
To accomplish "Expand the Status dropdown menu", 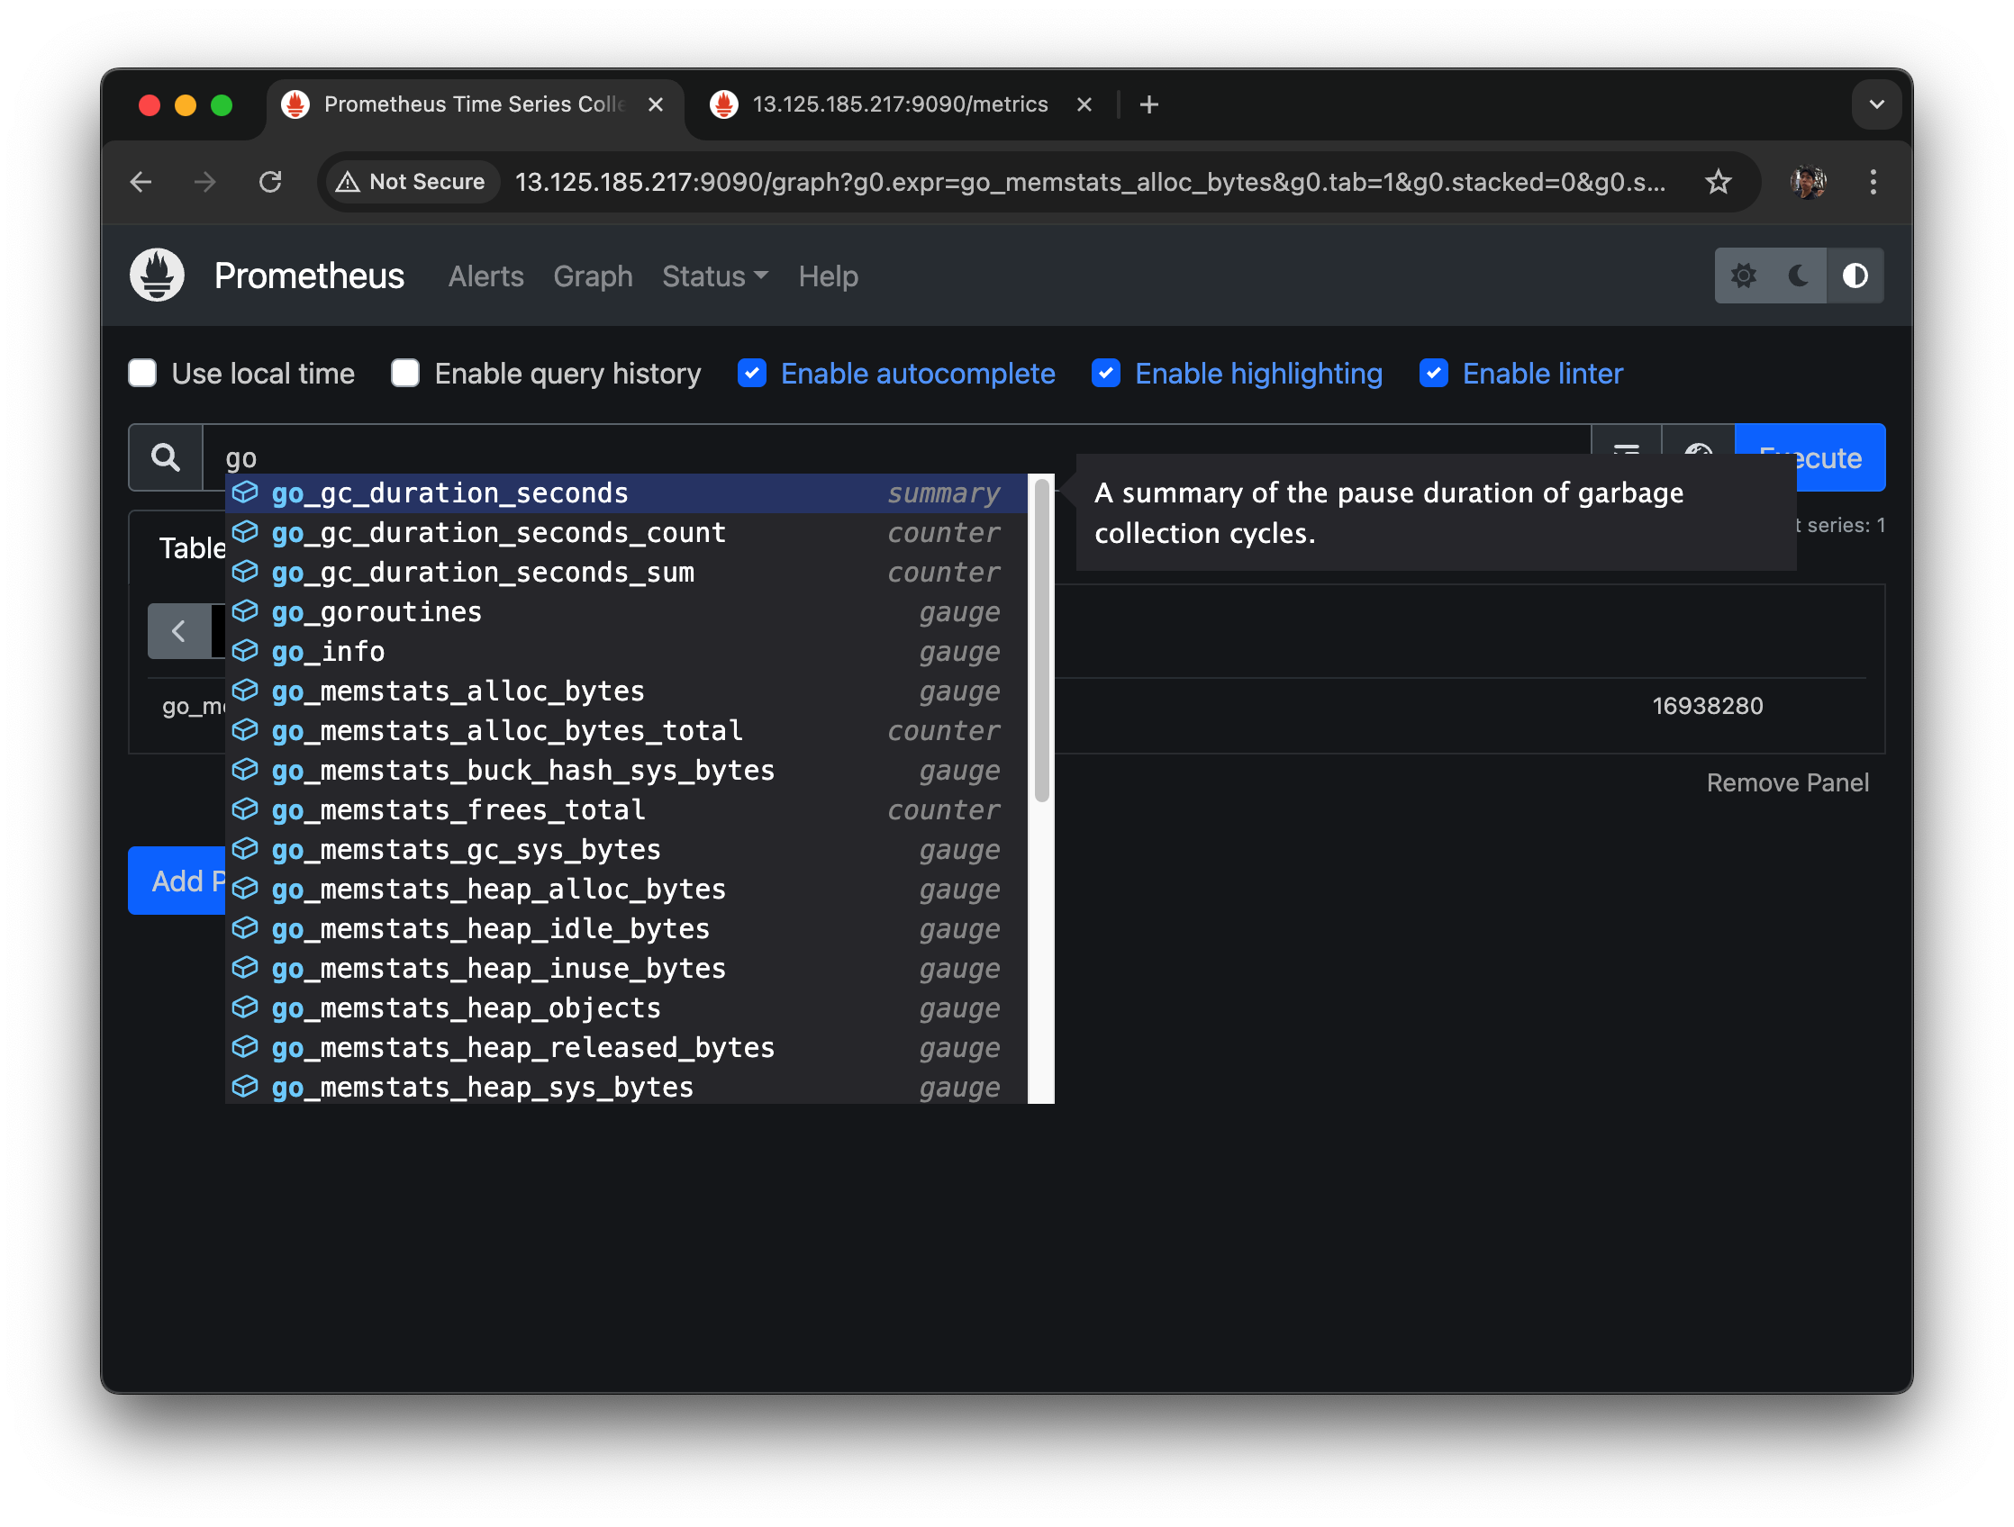I will coord(715,276).
